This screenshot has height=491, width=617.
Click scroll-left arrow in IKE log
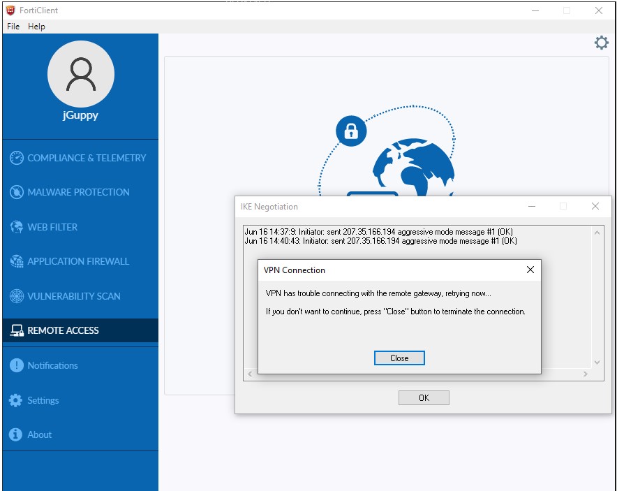click(x=250, y=374)
